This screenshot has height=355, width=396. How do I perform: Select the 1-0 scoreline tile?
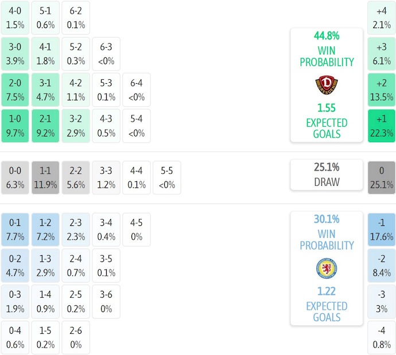tap(15, 126)
